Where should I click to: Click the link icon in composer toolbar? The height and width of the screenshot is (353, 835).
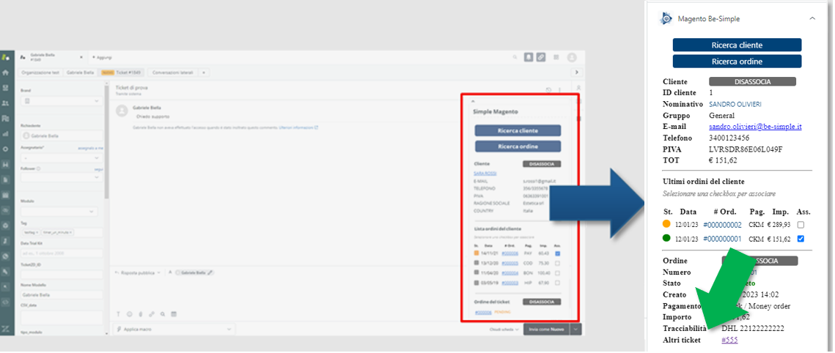coord(152,313)
